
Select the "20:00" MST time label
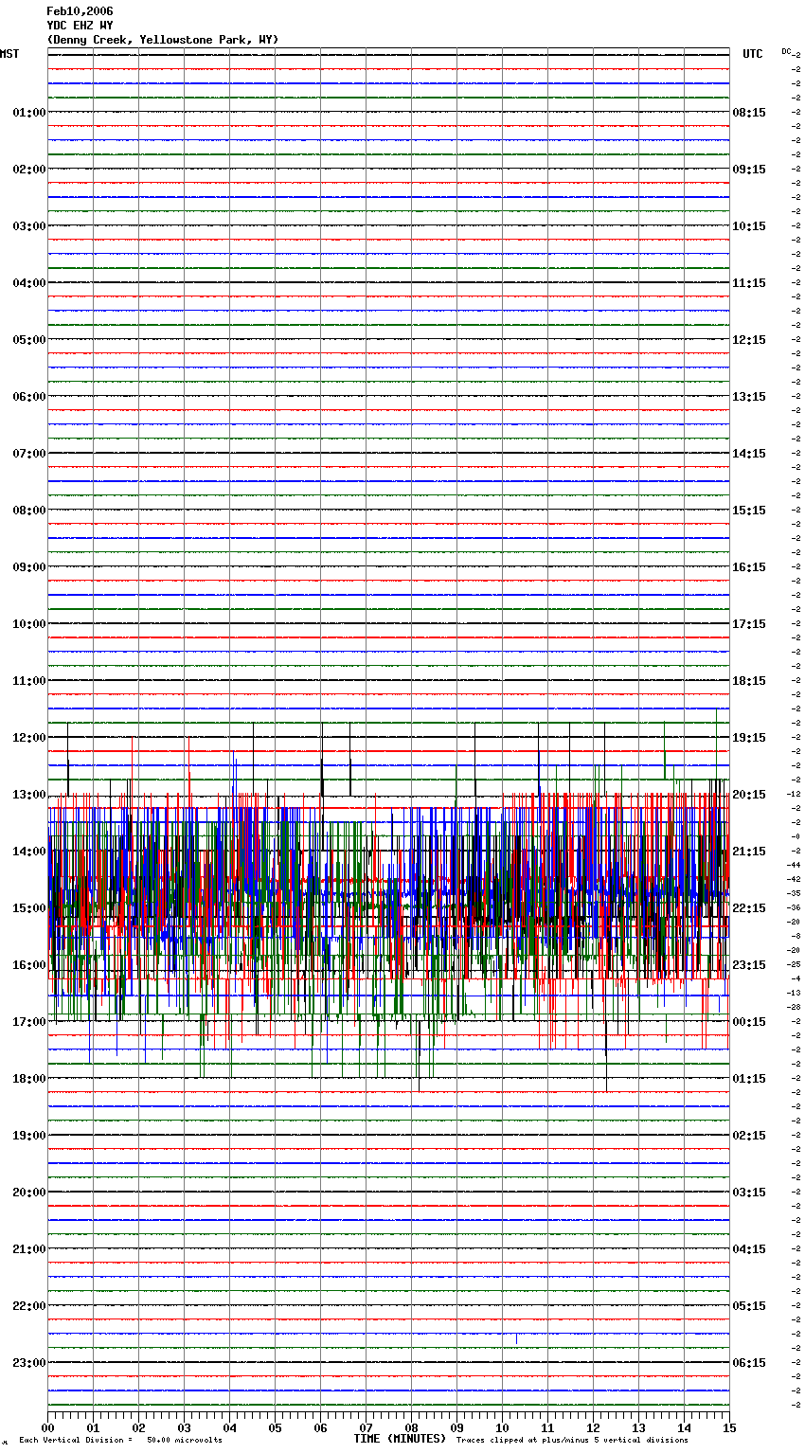pyautogui.click(x=29, y=1193)
